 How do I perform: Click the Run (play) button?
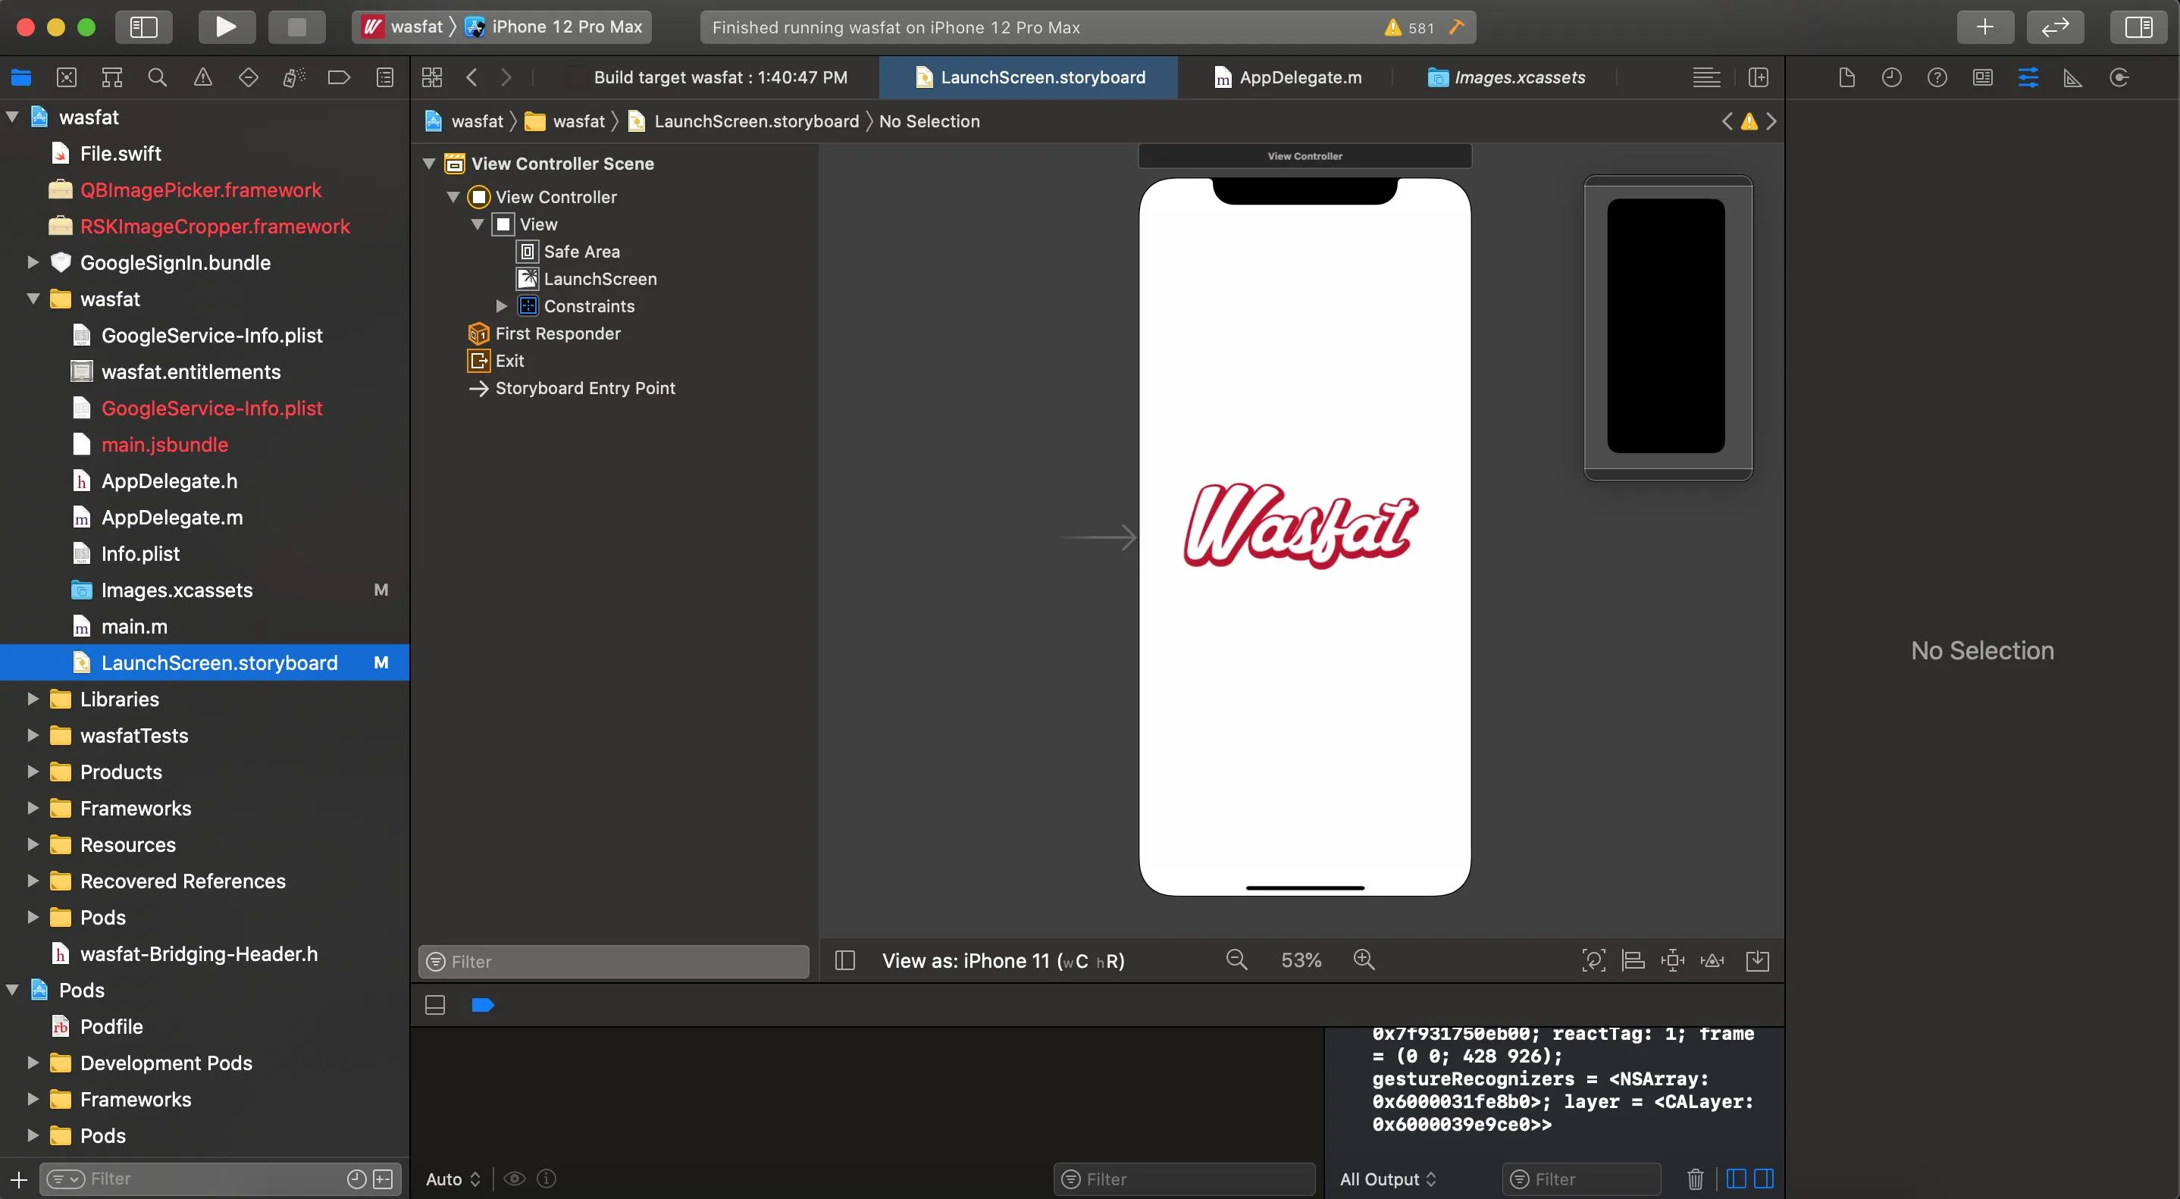226,27
